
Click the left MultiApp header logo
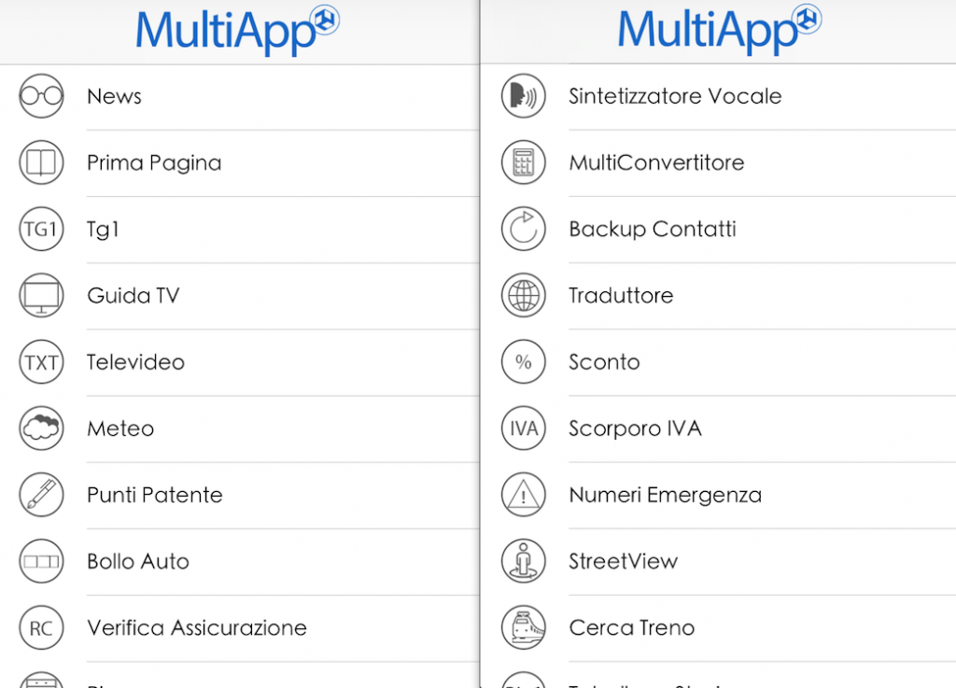[237, 30]
